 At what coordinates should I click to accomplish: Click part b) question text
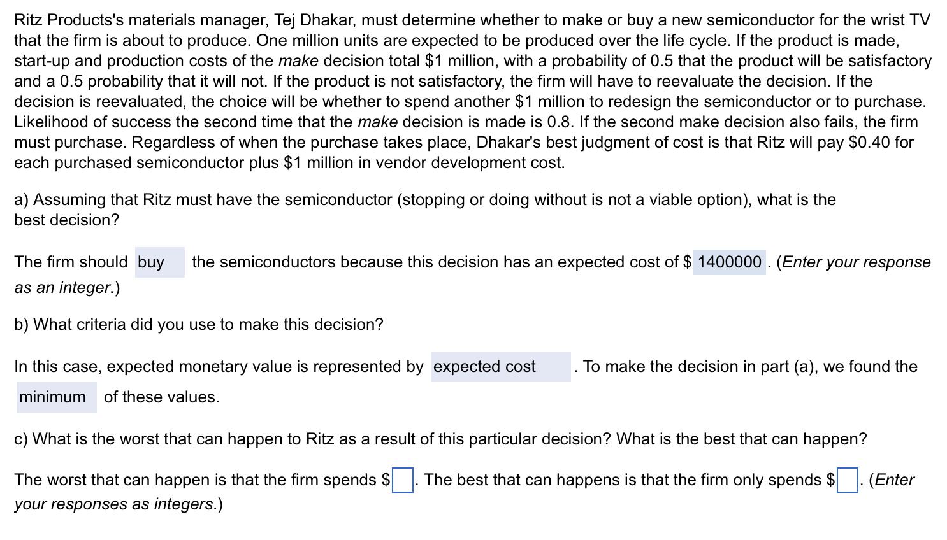(x=198, y=325)
